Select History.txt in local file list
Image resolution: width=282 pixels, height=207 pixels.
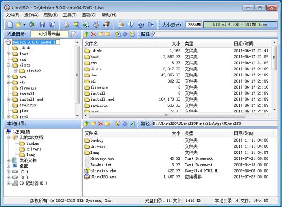102,159
